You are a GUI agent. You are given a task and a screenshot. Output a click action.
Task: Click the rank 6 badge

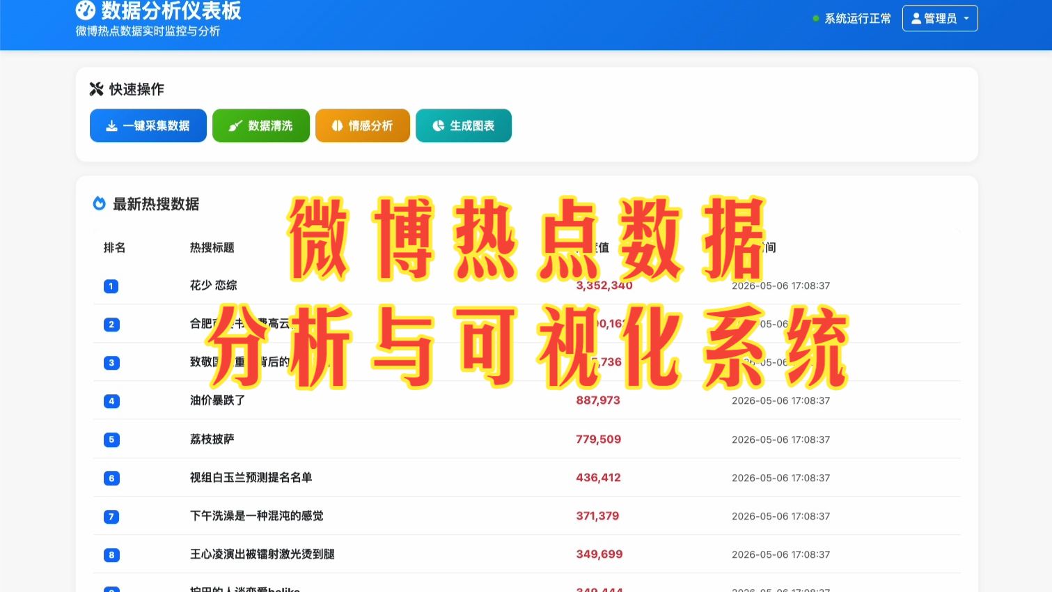(111, 478)
